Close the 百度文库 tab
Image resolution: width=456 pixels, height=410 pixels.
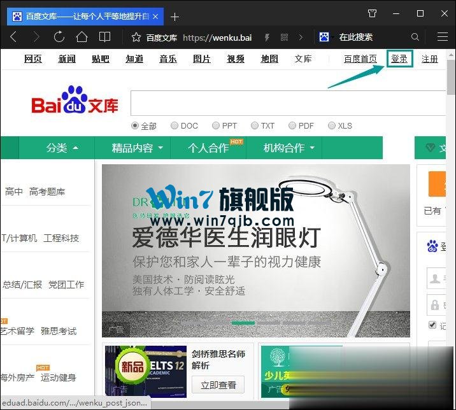pyautogui.click(x=155, y=17)
